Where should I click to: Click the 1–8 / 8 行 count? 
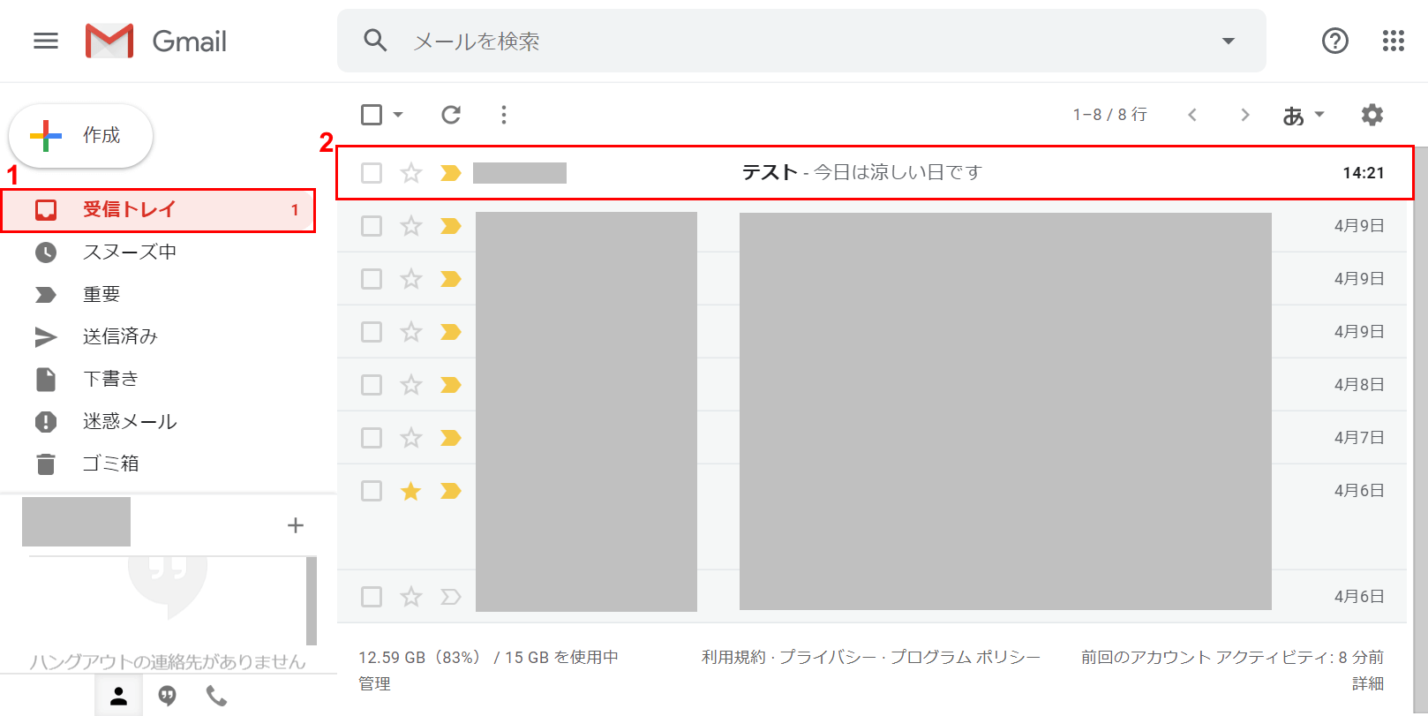tap(1109, 115)
